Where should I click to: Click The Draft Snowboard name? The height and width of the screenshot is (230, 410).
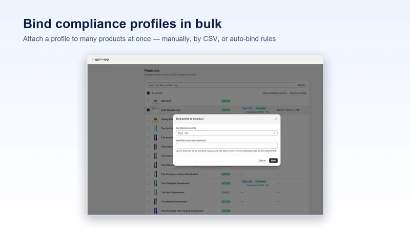click(x=173, y=193)
